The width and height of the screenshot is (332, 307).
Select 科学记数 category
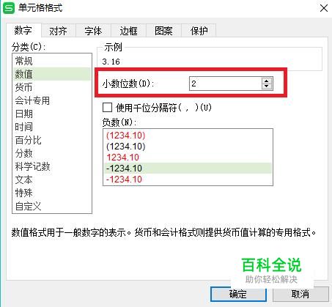[52, 166]
